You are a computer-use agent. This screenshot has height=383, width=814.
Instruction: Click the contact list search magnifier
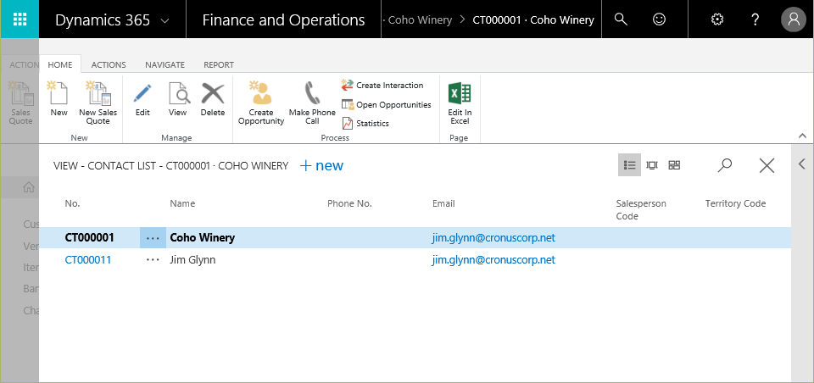(x=725, y=165)
